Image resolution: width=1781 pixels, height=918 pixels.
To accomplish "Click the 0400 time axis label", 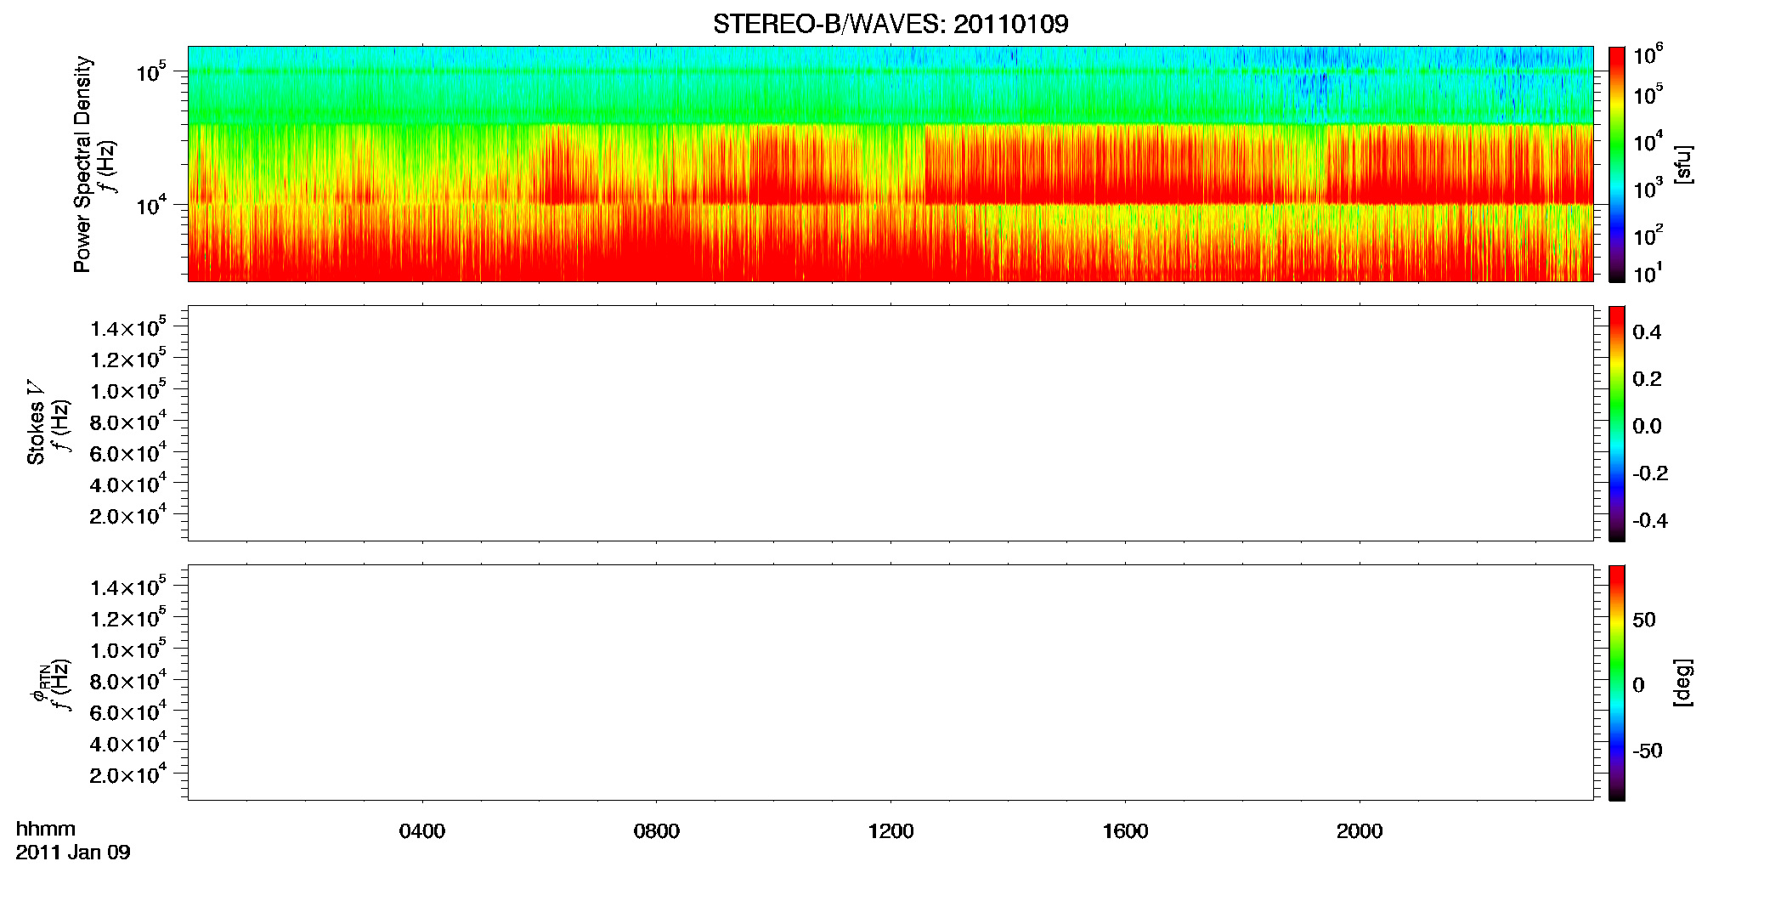I will point(422,831).
